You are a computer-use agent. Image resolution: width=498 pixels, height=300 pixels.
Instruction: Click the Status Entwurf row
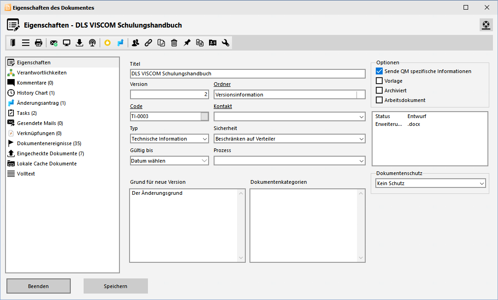click(430, 117)
